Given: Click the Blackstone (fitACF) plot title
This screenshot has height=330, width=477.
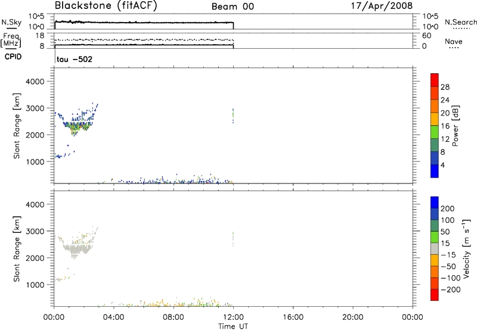Looking at the screenshot, I should (x=106, y=6).
